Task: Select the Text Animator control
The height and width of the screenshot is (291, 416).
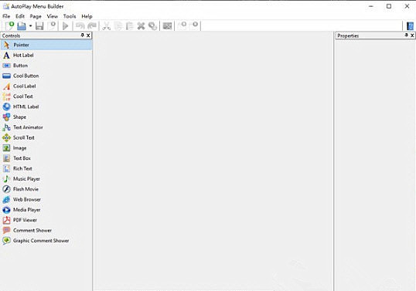Action: pyautogui.click(x=23, y=127)
